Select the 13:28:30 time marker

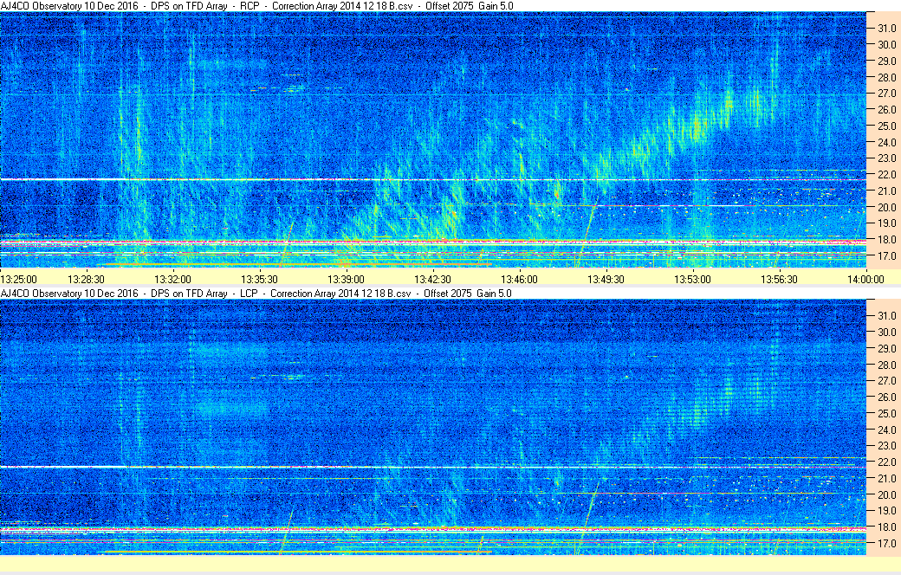[x=86, y=279]
